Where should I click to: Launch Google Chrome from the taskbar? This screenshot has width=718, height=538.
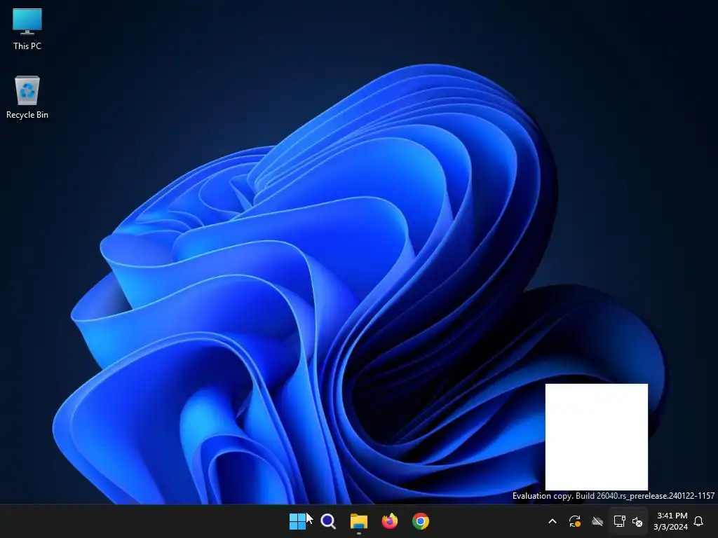[421, 521]
